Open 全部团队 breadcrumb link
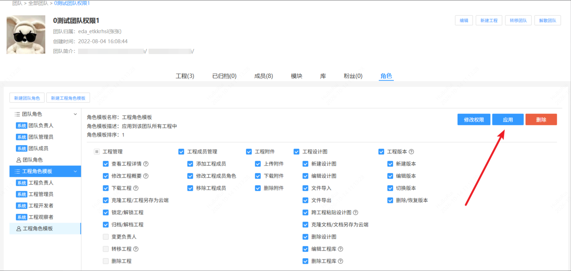 coord(38,3)
